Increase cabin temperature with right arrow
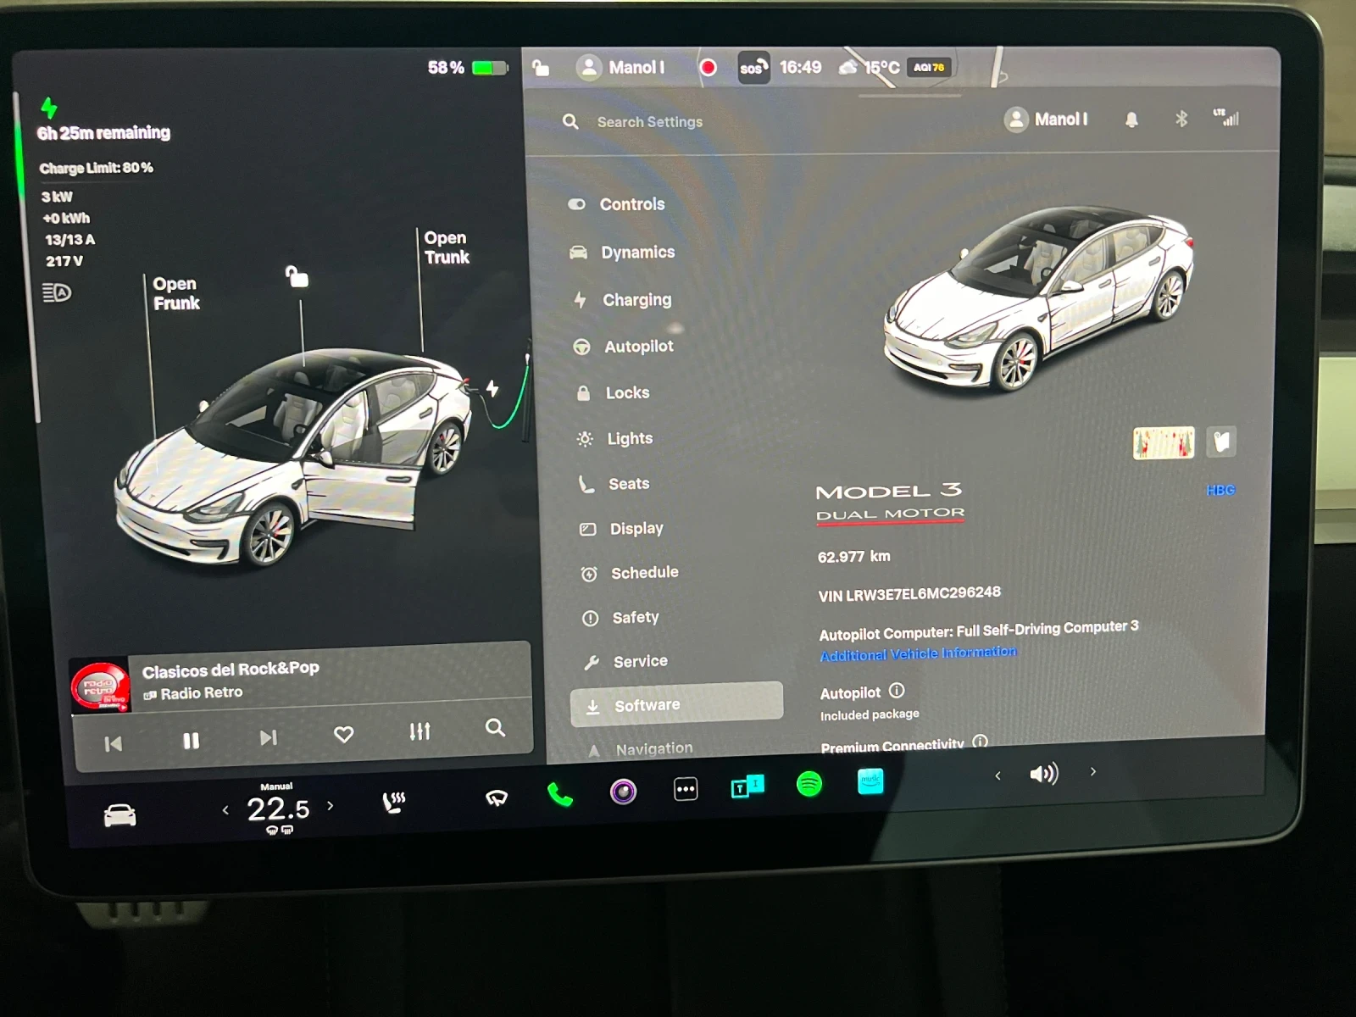The height and width of the screenshot is (1017, 1356). (x=331, y=806)
